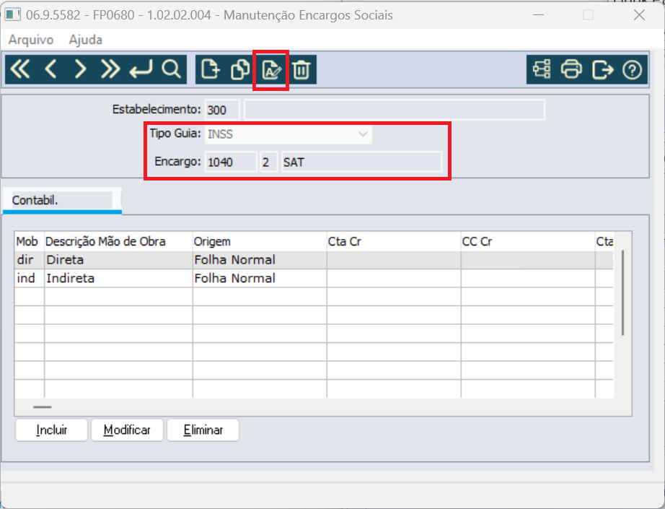Viewport: 665px width, 509px height.
Task: Create a new record with page icon
Action: coord(211,69)
